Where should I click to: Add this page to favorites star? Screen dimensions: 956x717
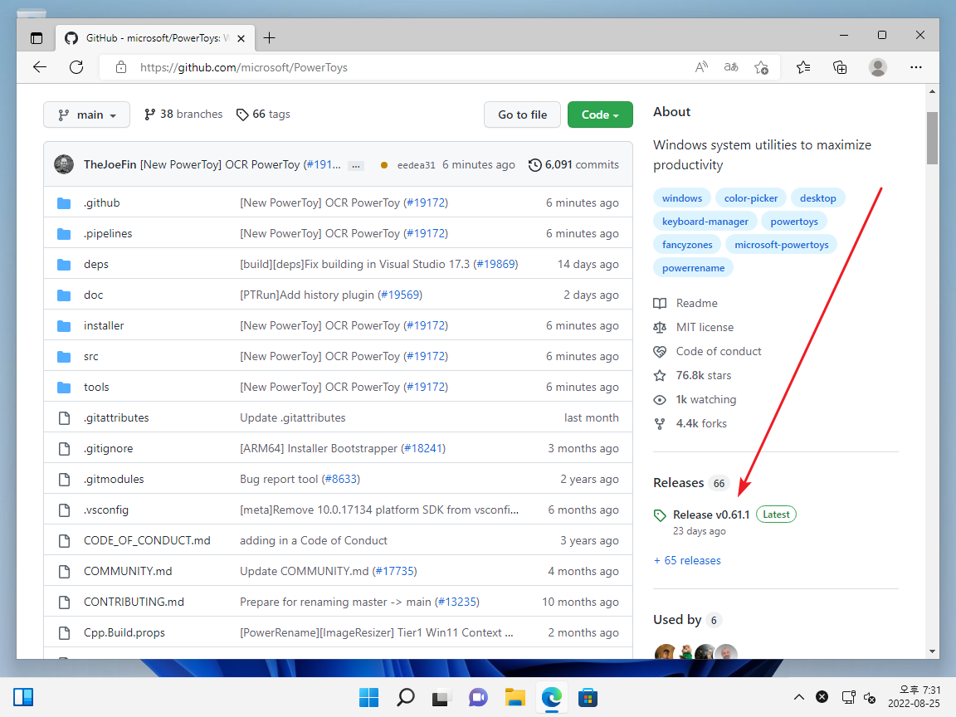coord(761,67)
